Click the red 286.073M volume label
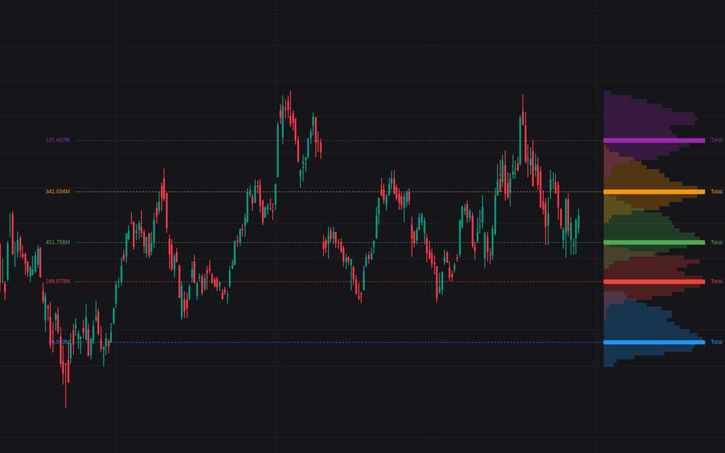 (57, 281)
